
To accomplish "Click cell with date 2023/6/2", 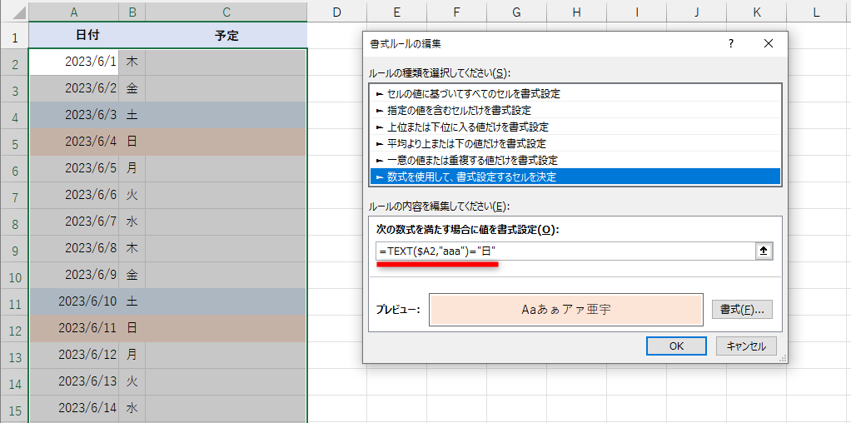I will 74,88.
